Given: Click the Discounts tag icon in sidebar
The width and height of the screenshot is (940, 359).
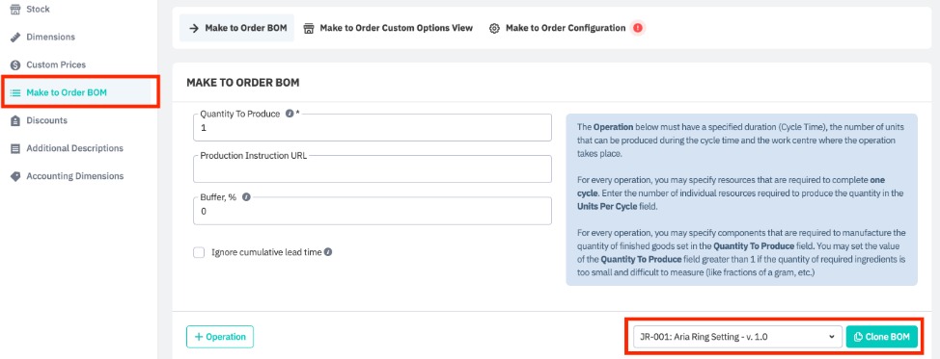Looking at the screenshot, I should tap(15, 120).
